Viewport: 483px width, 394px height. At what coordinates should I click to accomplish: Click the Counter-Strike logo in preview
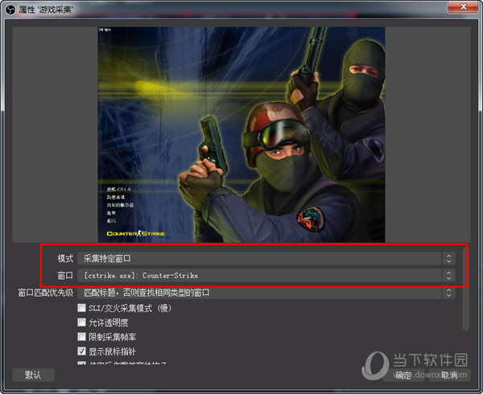(x=135, y=233)
